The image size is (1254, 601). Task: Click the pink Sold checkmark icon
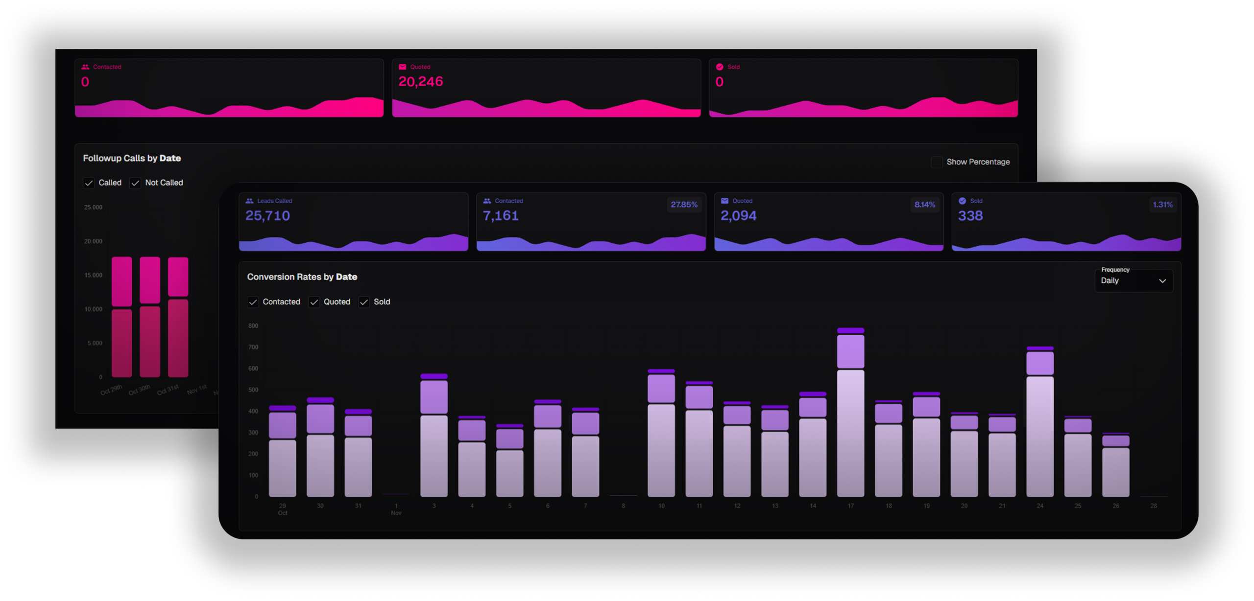(720, 67)
